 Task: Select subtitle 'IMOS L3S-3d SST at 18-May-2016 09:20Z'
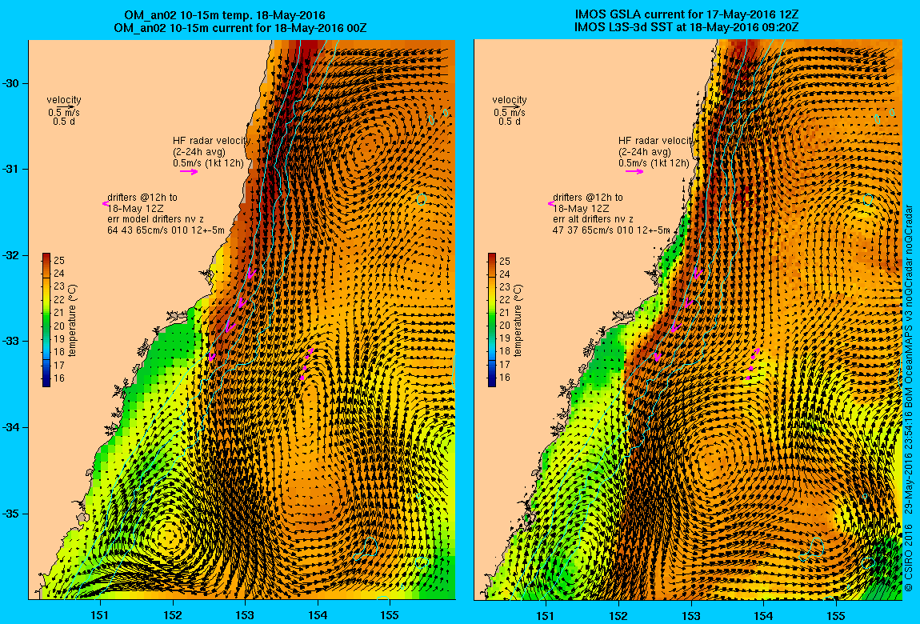[x=686, y=27]
